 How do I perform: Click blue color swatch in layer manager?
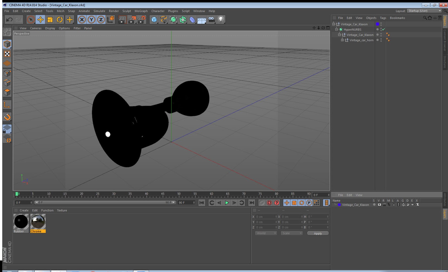click(339, 205)
